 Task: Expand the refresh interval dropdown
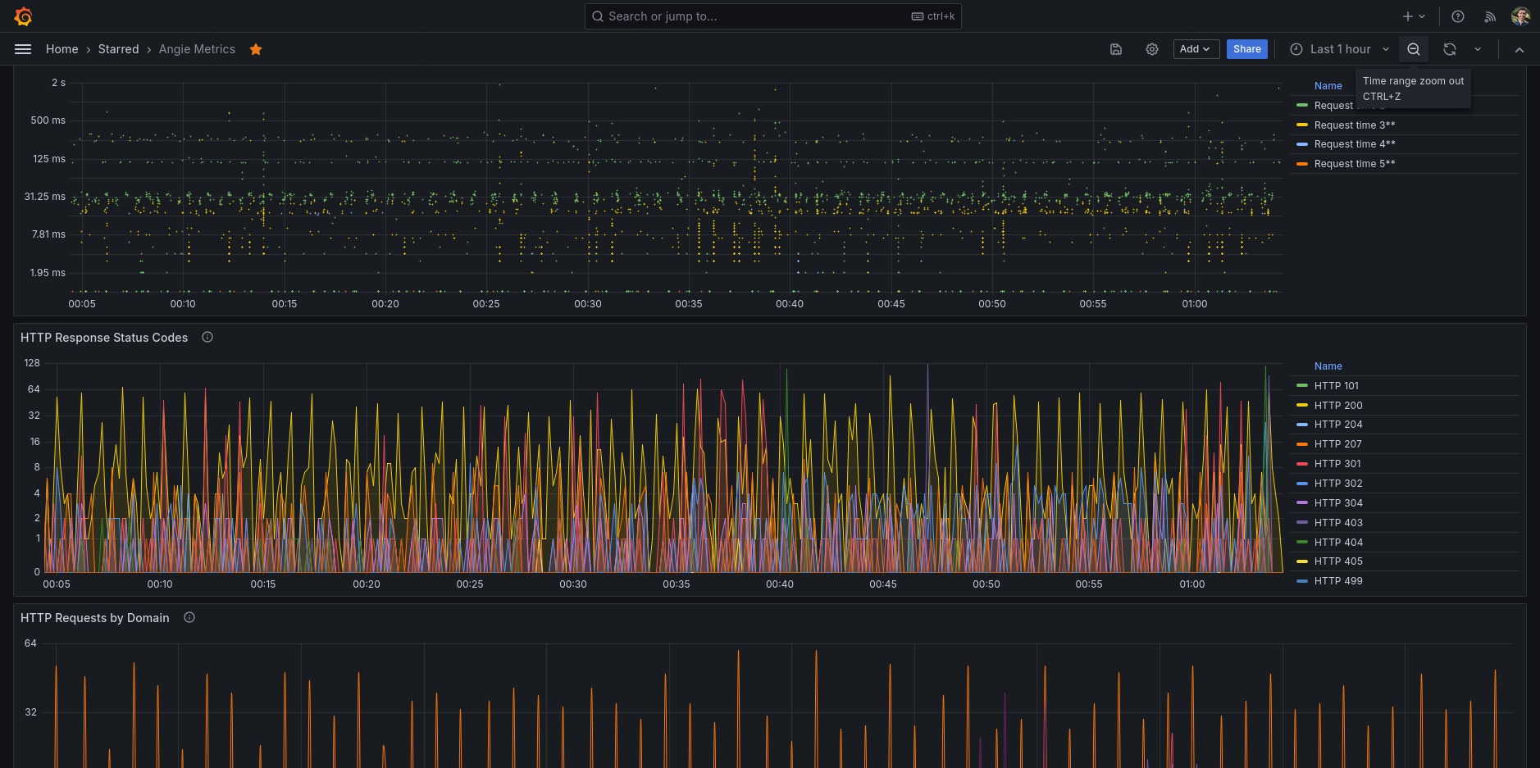click(x=1478, y=49)
